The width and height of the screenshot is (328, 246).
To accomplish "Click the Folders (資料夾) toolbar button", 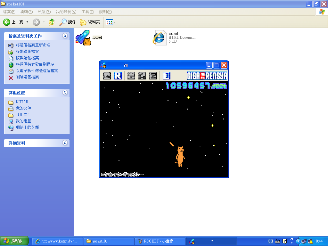I will 90,22.
